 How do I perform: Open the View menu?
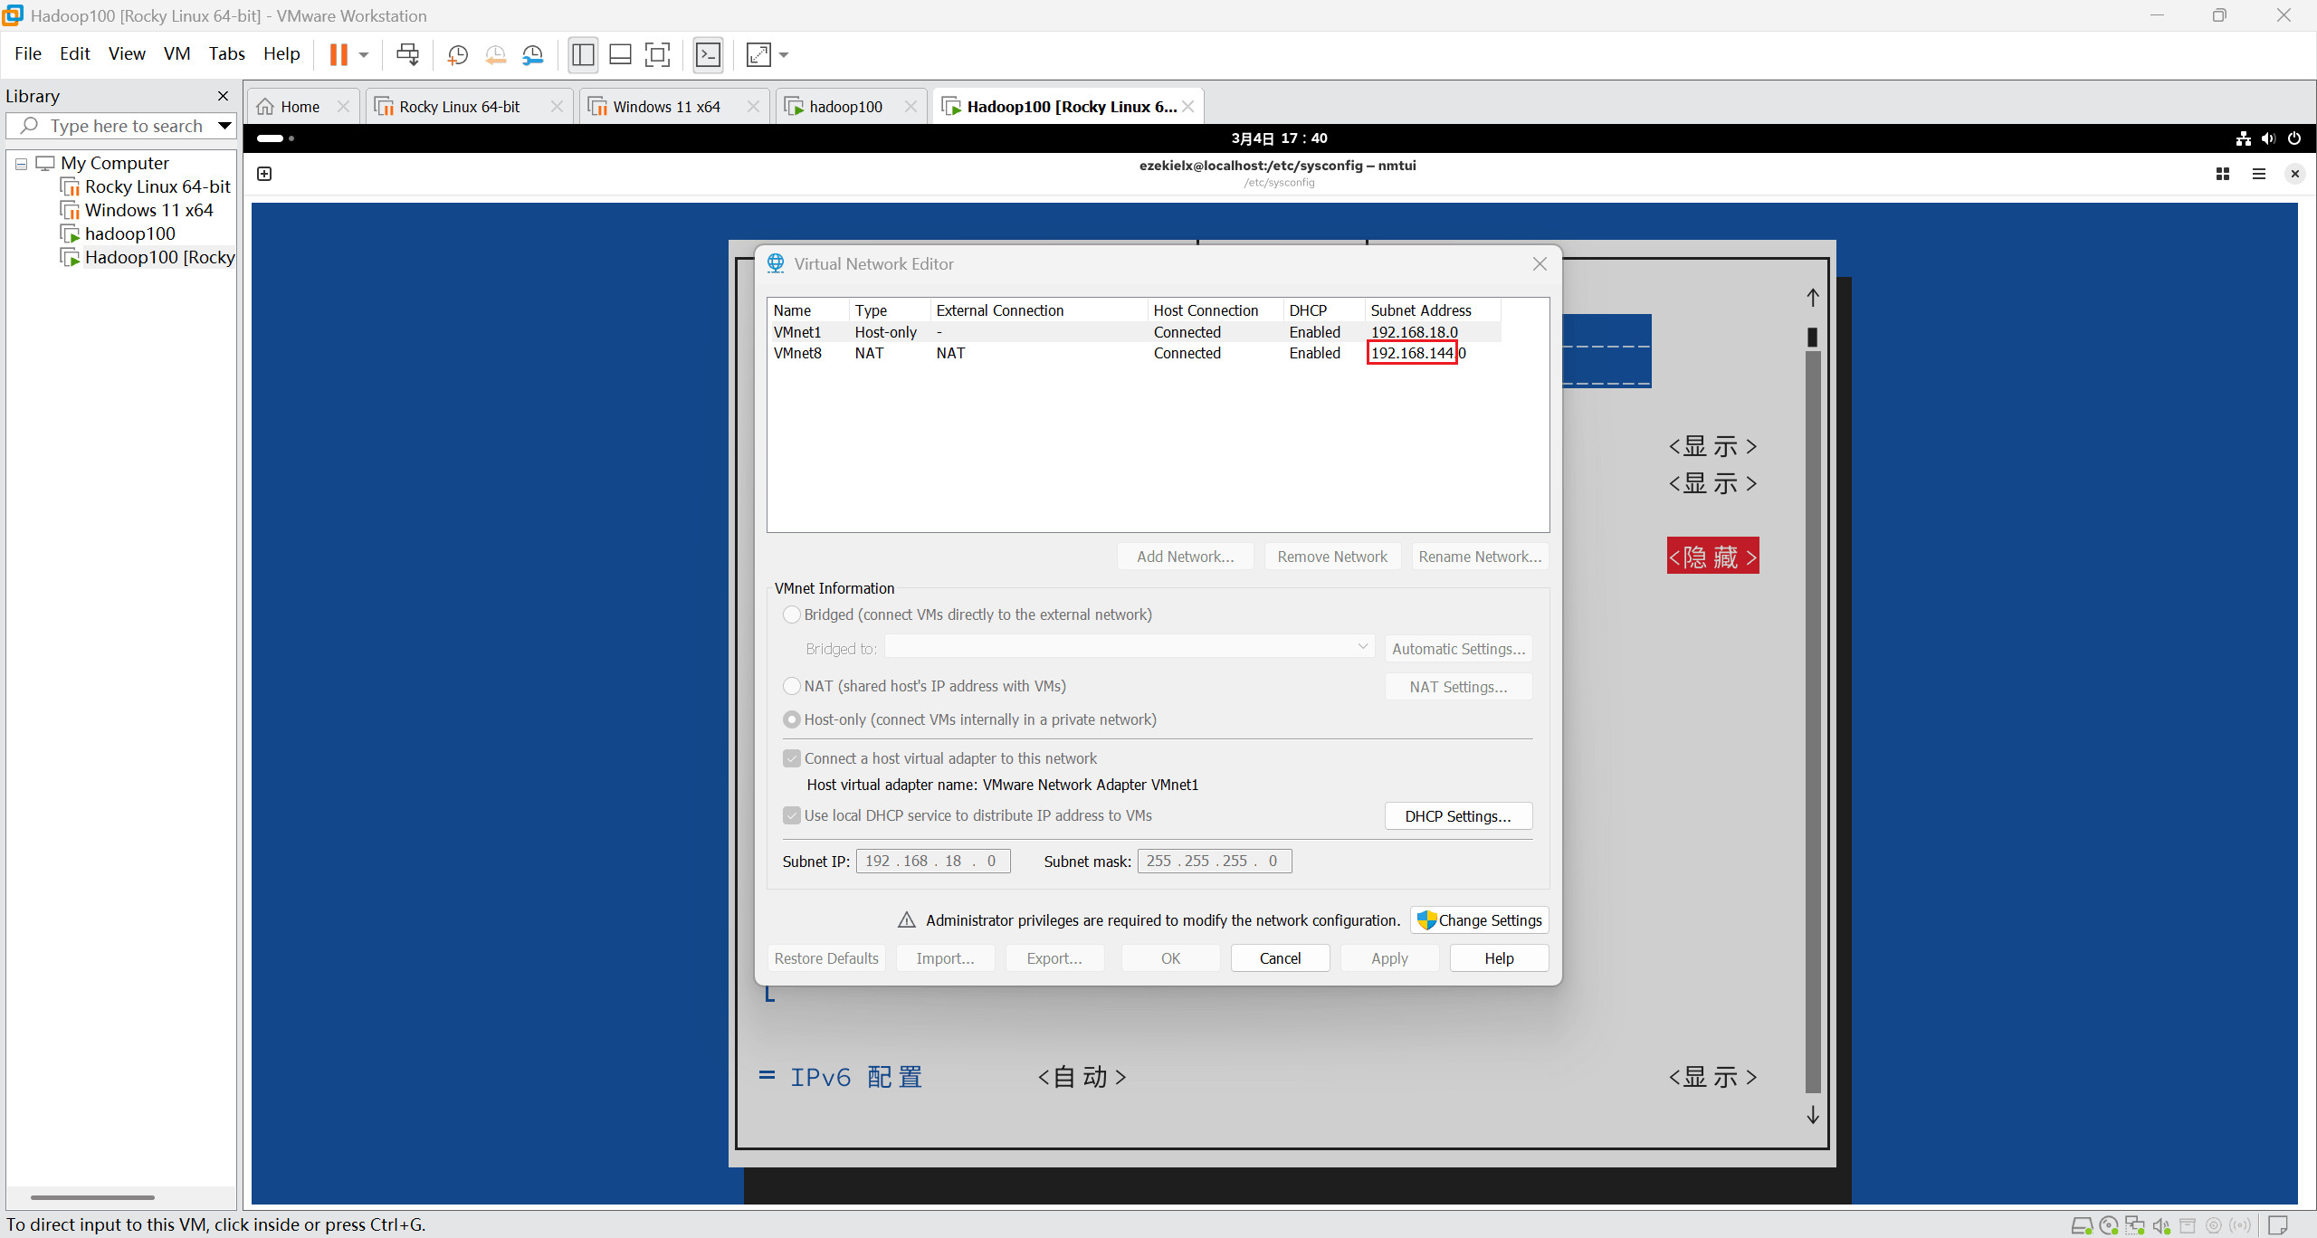[127, 53]
